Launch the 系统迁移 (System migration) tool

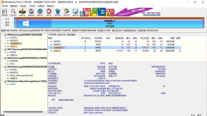[x=75, y=12]
